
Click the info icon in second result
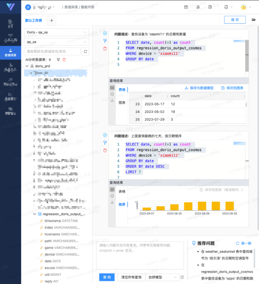point(112,196)
